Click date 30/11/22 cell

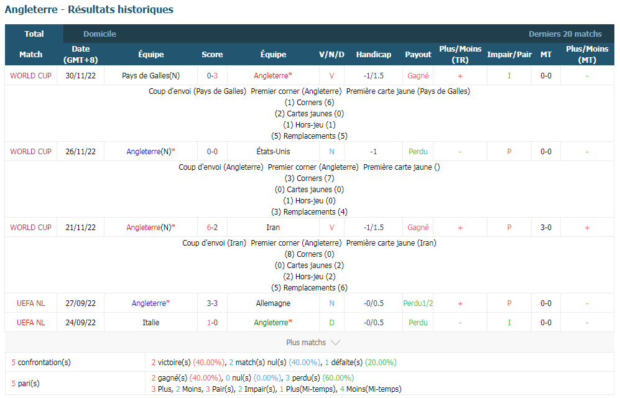point(81,76)
